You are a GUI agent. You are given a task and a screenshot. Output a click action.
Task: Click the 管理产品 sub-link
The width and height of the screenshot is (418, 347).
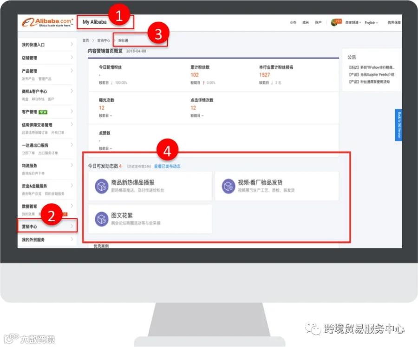tap(45, 79)
